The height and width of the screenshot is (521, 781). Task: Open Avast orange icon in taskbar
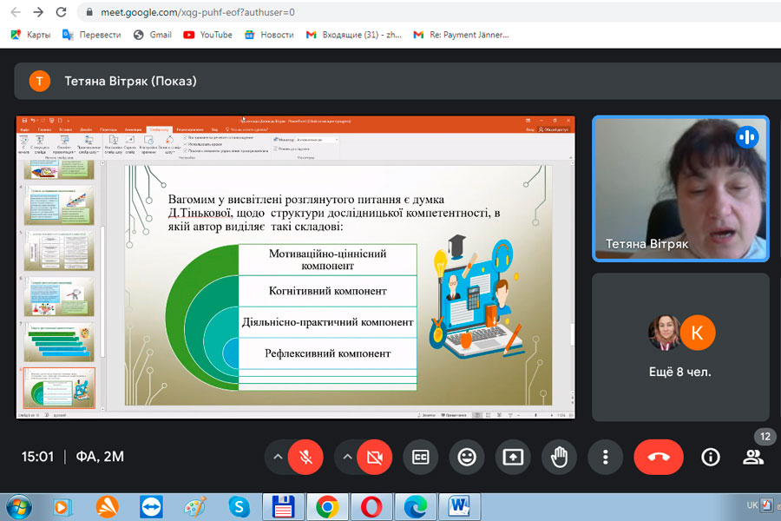coord(107,507)
